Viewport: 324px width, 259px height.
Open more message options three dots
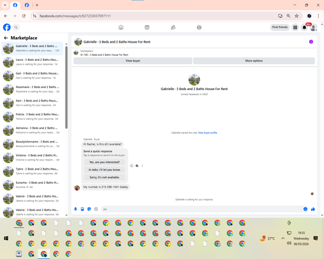[x=142, y=166]
